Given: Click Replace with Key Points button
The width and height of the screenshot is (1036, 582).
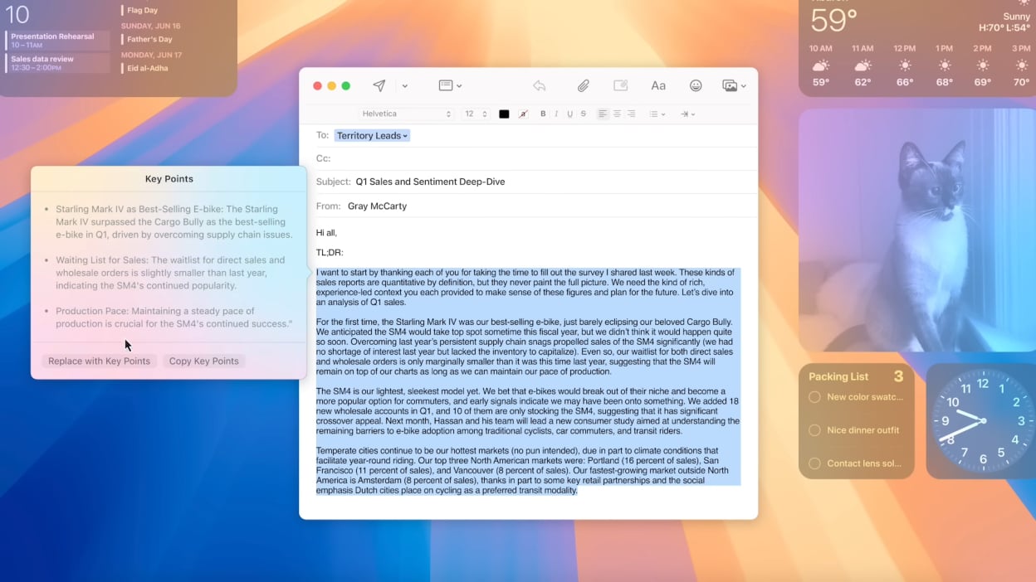Looking at the screenshot, I should pos(99,361).
